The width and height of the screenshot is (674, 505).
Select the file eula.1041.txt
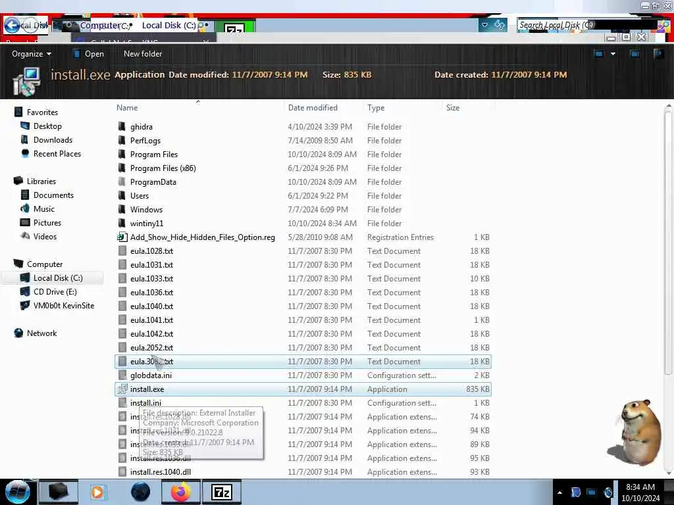click(152, 320)
